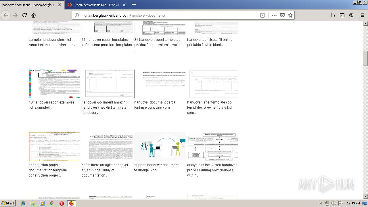This screenshot has width=368, height=207.
Task: Click scrollbar down arrow
Action: click(366, 197)
